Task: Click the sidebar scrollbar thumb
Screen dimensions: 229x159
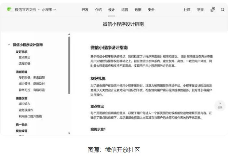Action: tap(69, 65)
